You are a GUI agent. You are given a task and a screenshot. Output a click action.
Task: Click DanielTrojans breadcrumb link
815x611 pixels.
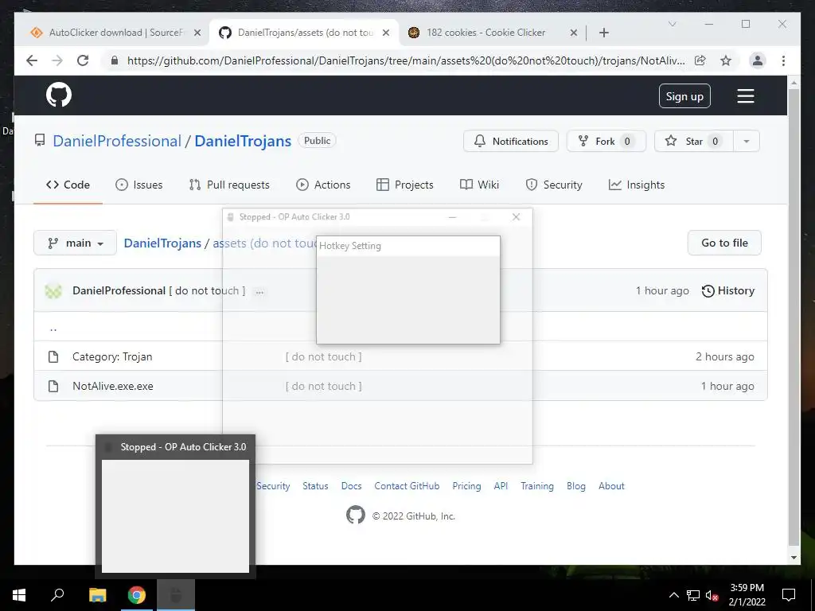162,243
